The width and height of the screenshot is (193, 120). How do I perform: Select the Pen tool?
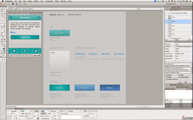(4, 30)
